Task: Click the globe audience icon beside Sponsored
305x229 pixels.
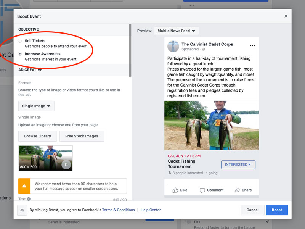Action: pos(204,49)
